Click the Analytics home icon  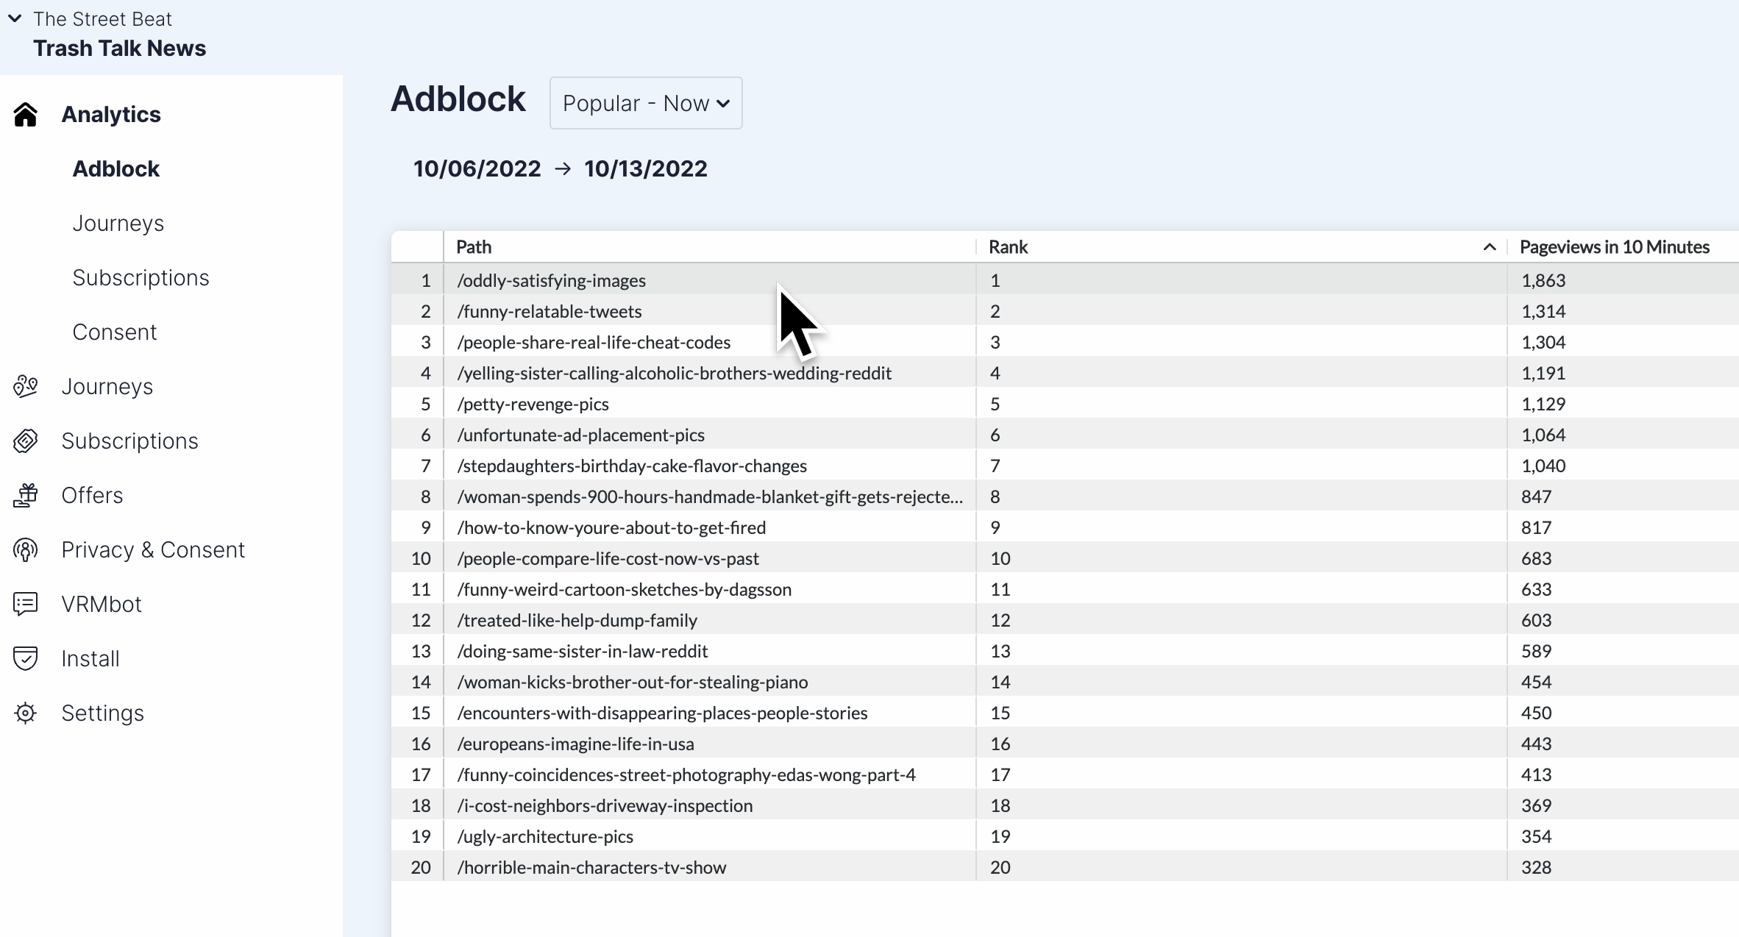click(26, 115)
